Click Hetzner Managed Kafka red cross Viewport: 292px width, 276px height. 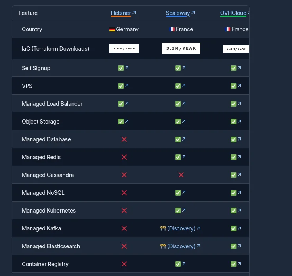point(124,228)
